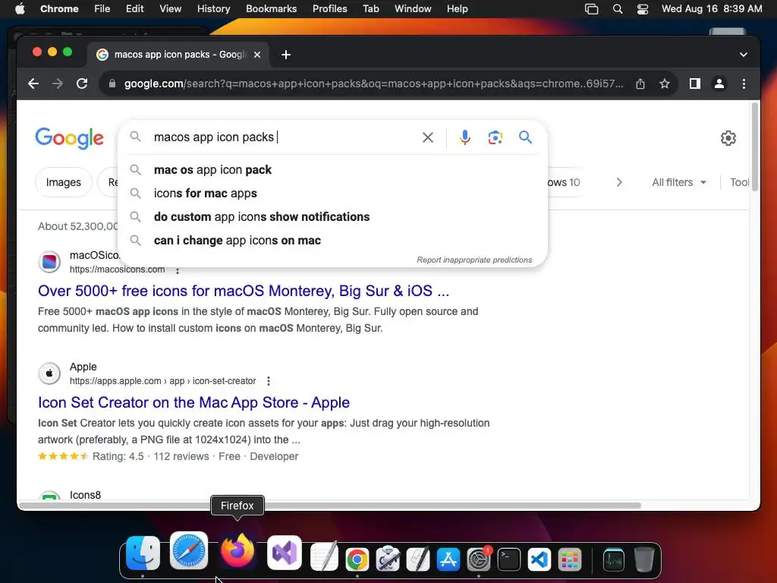
Task: Open Visual Studio purple icon in Dock
Action: pyautogui.click(x=285, y=553)
